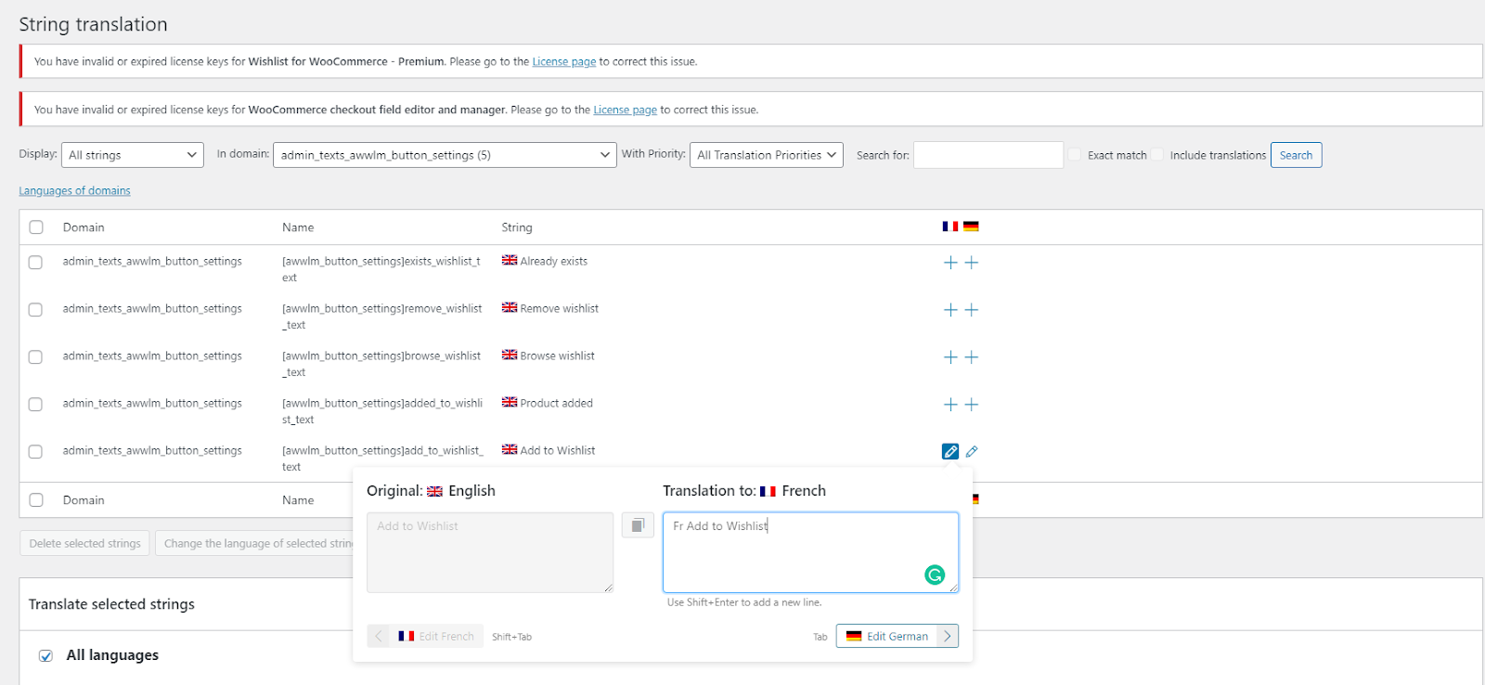Viewport: 1485px width, 685px height.
Task: Click Already exists string text
Action: 554,261
